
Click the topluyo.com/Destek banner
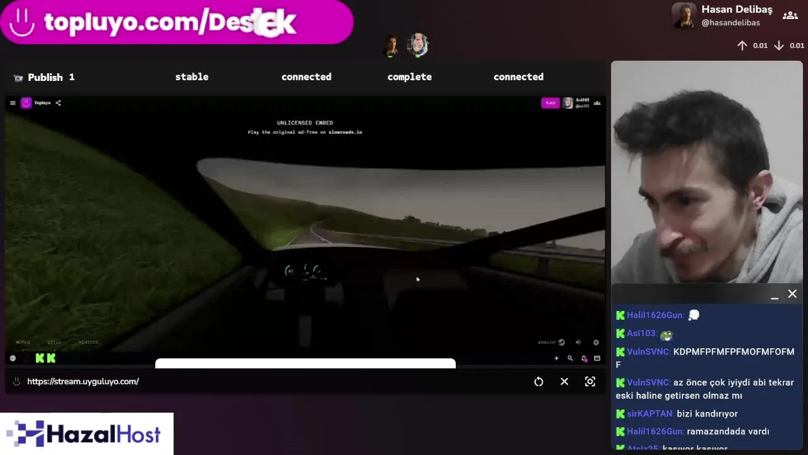[177, 22]
